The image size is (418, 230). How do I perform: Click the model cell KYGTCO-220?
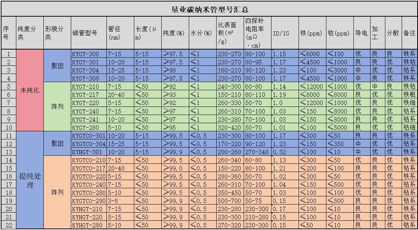tap(89, 176)
